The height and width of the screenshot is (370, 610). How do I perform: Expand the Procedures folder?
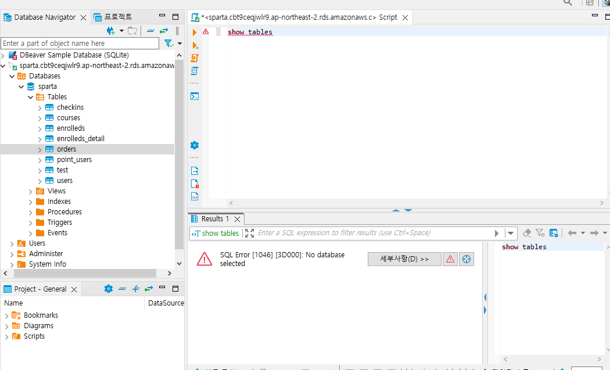pos(31,213)
